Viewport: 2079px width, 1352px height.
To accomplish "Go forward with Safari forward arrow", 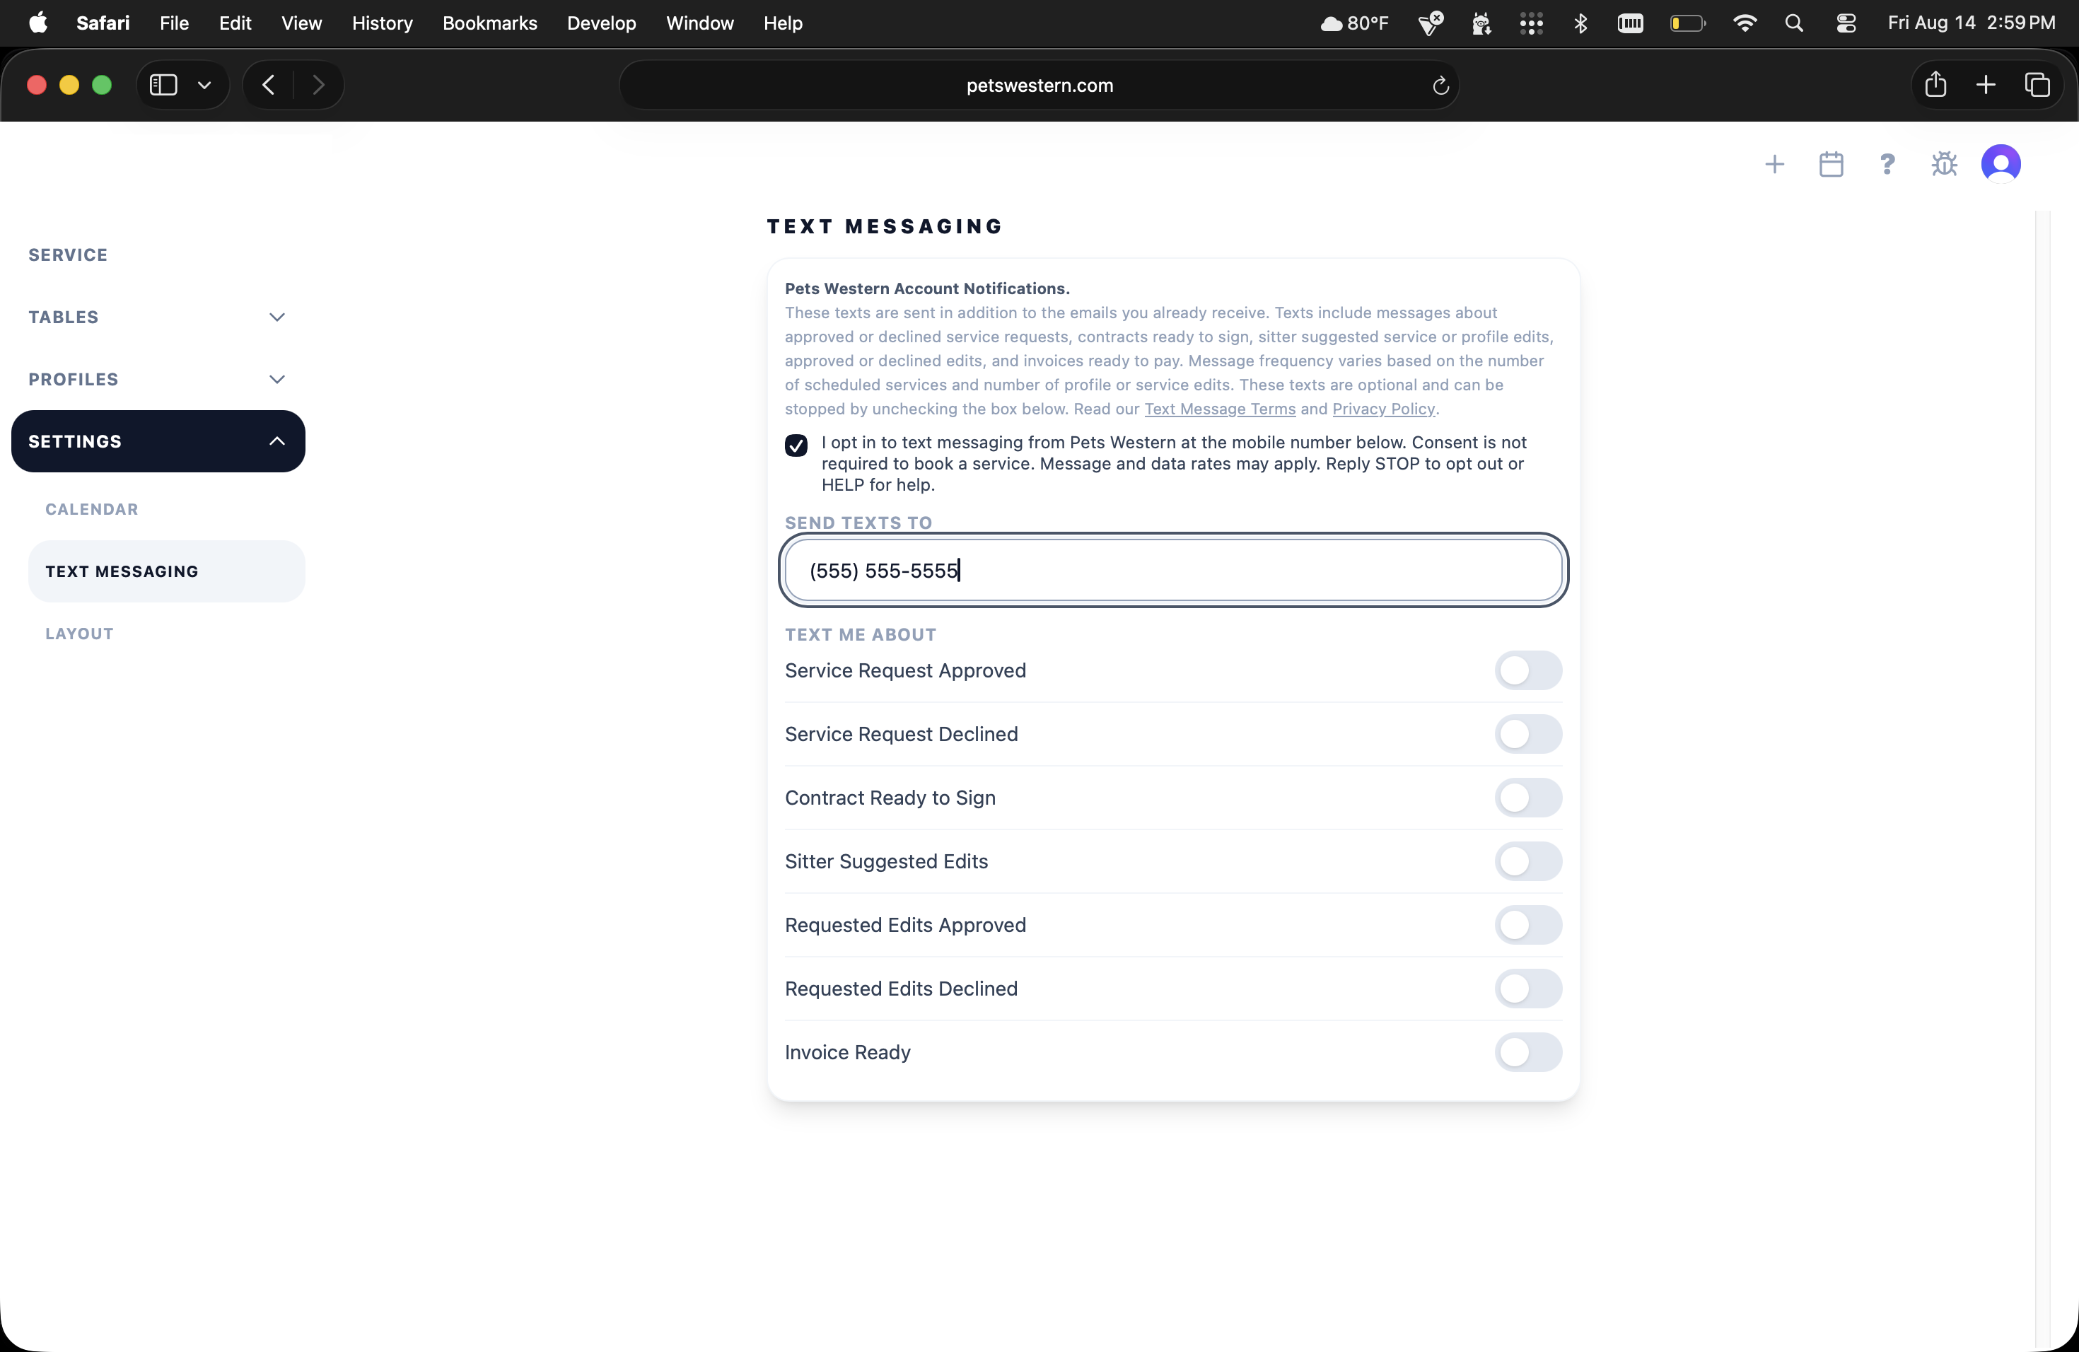I will point(319,85).
